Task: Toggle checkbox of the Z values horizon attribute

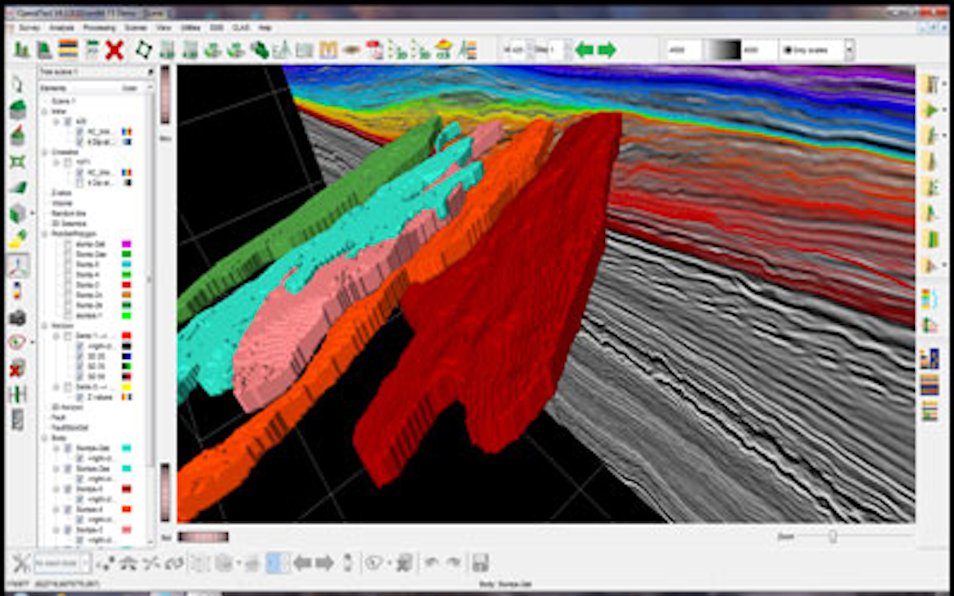Action: click(x=79, y=397)
